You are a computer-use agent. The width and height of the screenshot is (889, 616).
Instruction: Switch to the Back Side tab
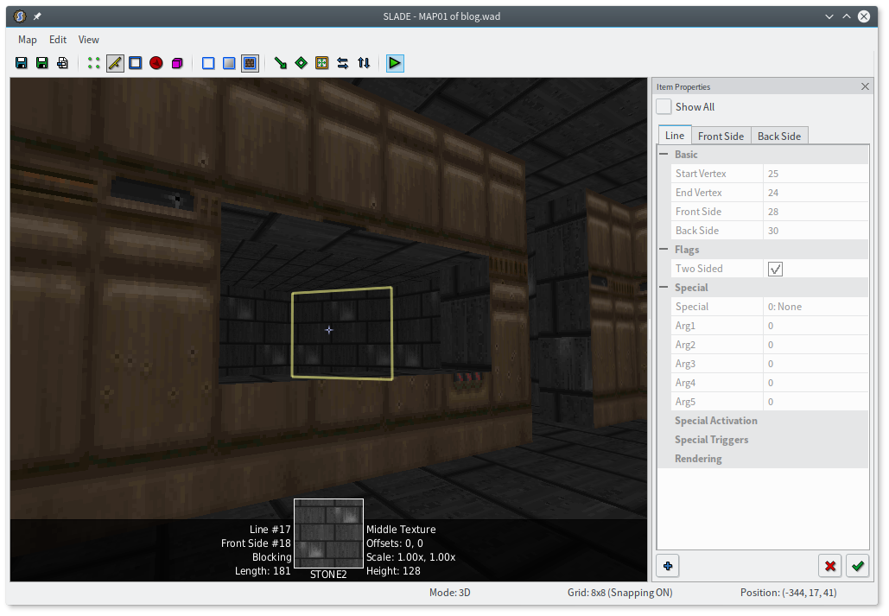point(779,137)
